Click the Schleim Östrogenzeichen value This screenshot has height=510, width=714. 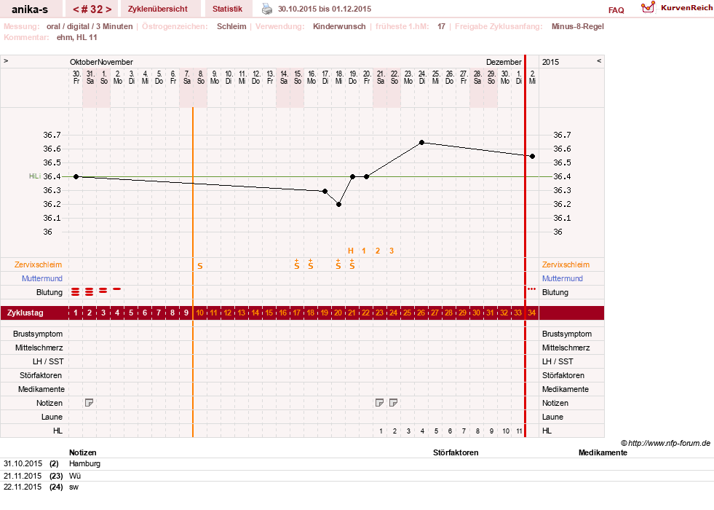(x=231, y=26)
